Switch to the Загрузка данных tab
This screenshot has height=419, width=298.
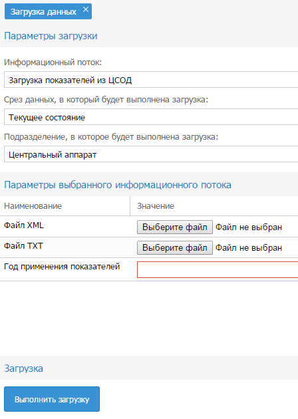43,12
